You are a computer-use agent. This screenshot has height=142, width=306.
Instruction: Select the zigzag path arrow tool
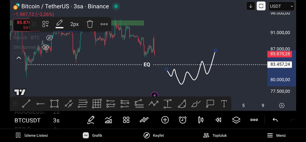pos(154,104)
